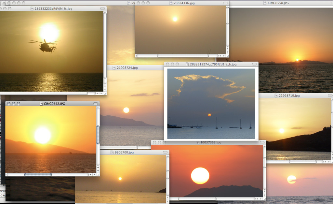Click the file icon beside 10037363.jpg title
This screenshot has height=204, width=333.
198,143
